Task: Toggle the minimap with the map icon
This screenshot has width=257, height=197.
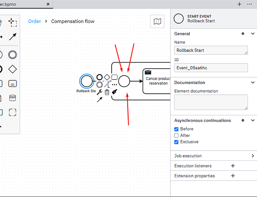Action: tap(157, 21)
